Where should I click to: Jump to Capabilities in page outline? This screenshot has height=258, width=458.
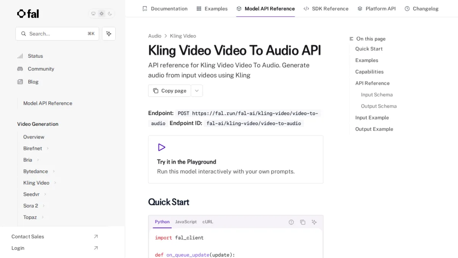[369, 71]
